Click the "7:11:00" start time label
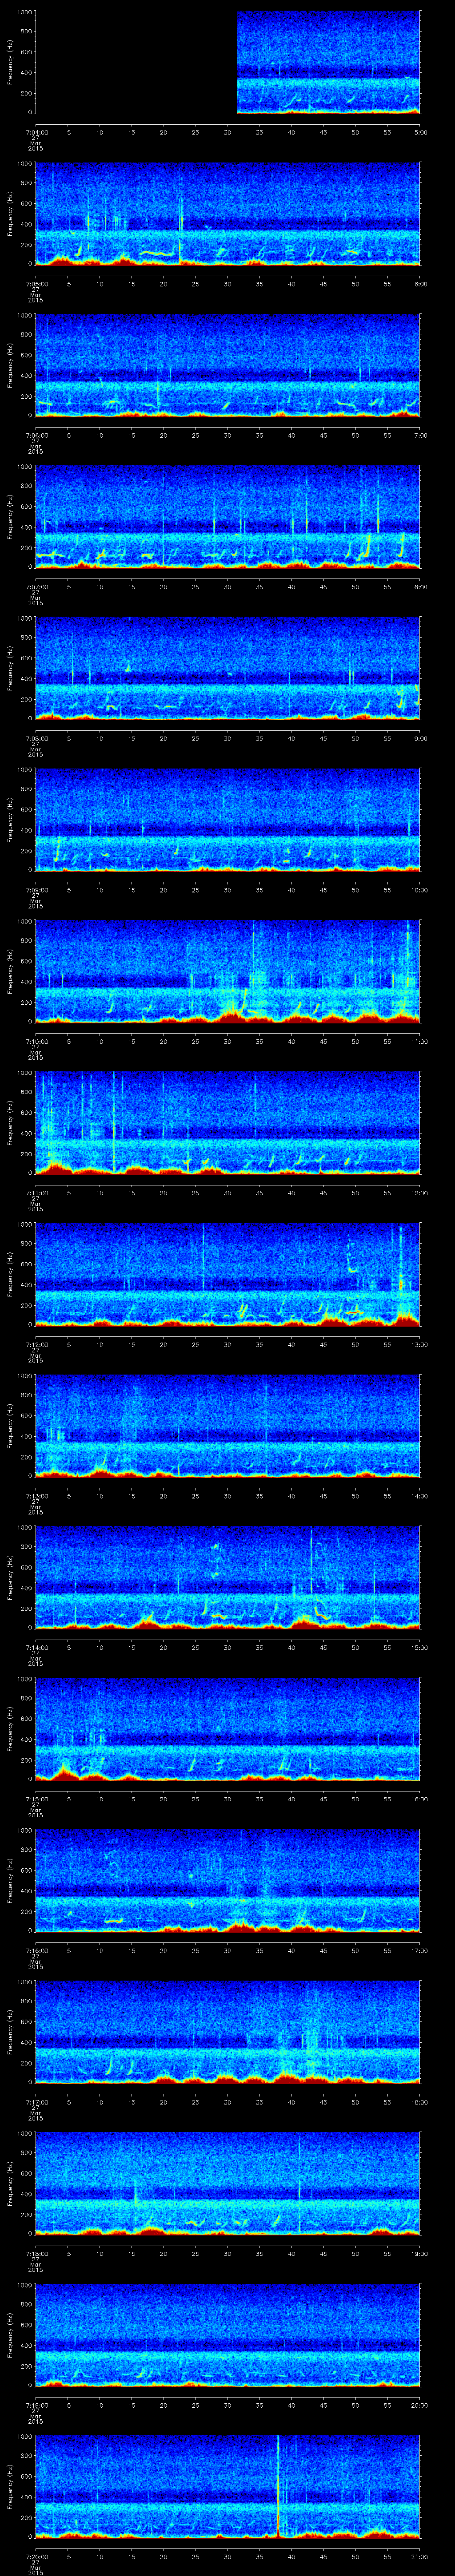This screenshot has width=455, height=2576. (x=36, y=1193)
